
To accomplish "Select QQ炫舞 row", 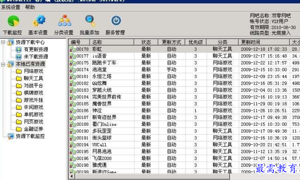I will pyautogui.click(x=185, y=83).
